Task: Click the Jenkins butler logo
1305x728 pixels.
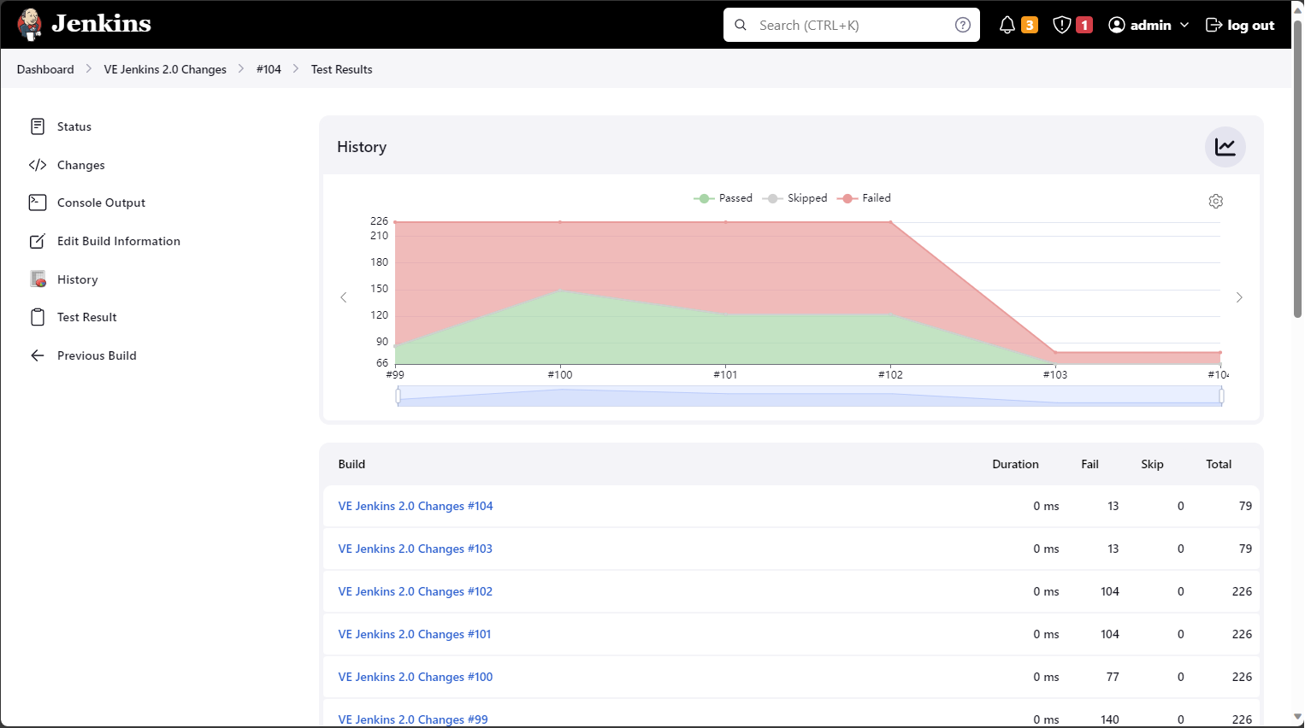Action: [x=30, y=25]
